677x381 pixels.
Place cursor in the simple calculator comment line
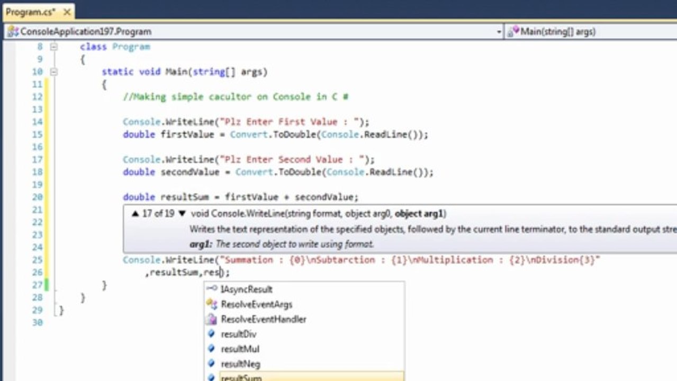click(x=235, y=97)
